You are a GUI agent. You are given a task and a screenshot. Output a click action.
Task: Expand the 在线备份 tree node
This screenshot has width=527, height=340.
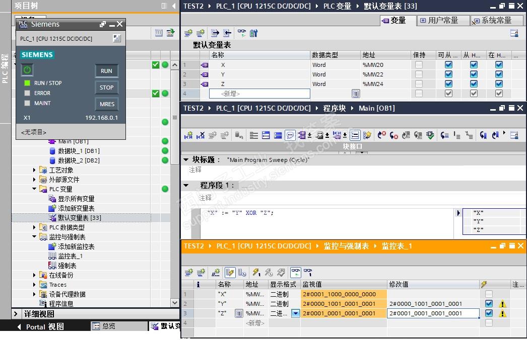(x=34, y=275)
